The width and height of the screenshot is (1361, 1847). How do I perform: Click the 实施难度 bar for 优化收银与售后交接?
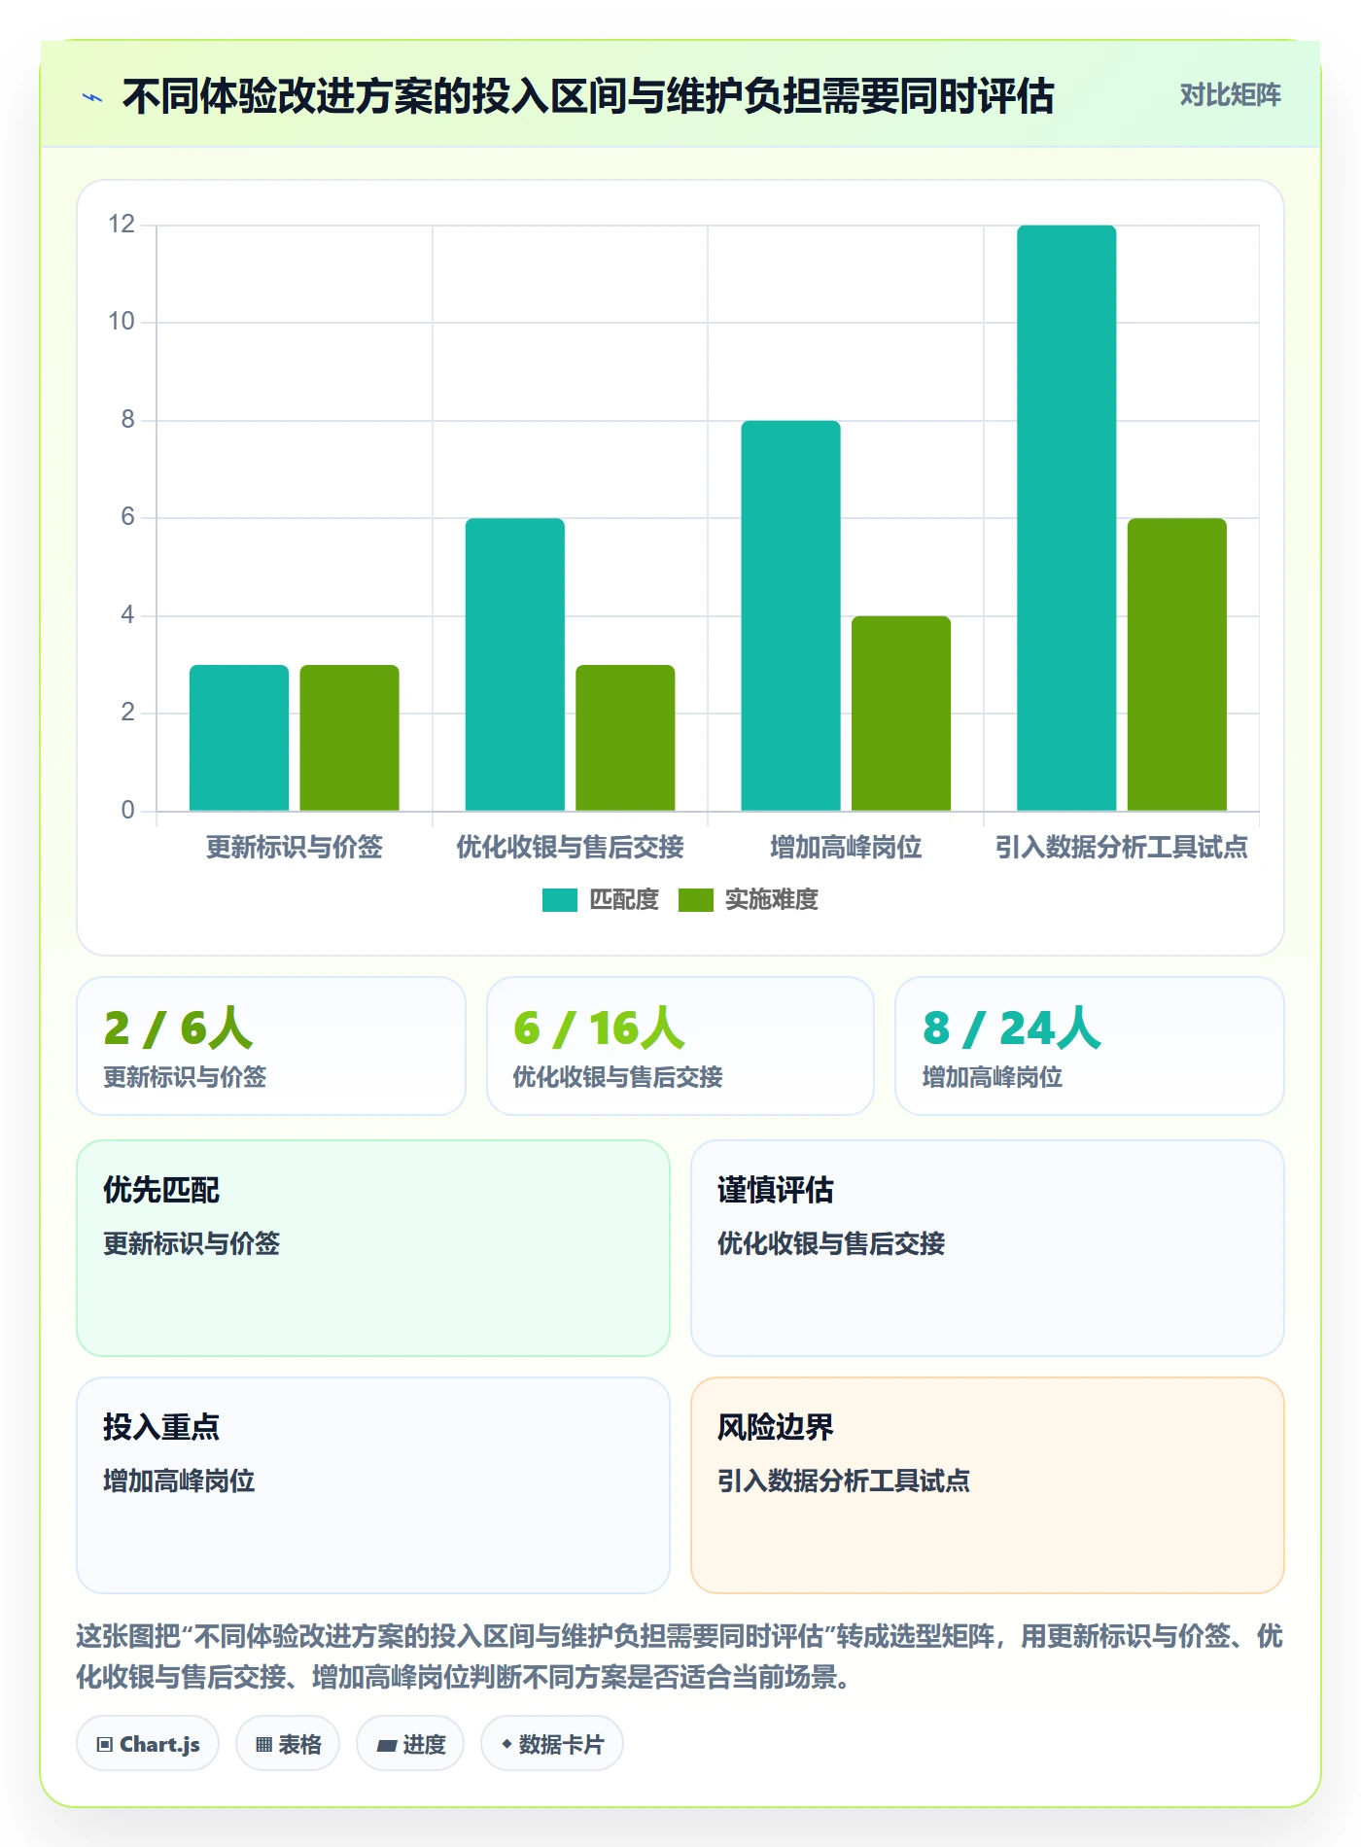[625, 738]
